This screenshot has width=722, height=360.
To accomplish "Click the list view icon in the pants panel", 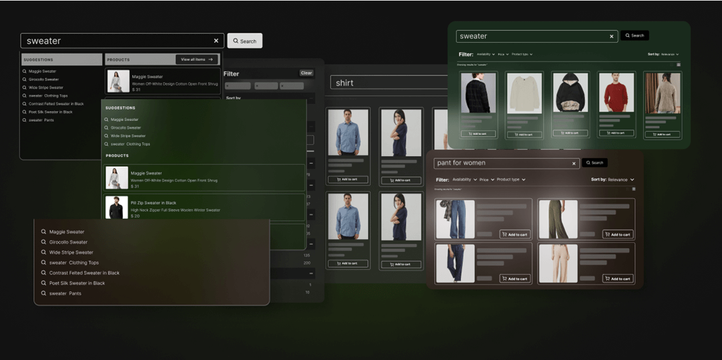I will coord(634,189).
